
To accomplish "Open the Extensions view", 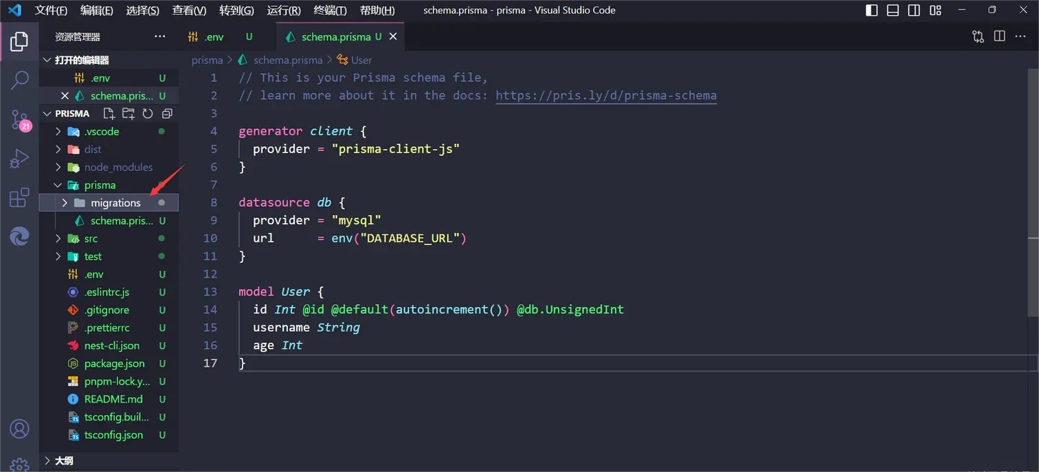I will pyautogui.click(x=19, y=199).
